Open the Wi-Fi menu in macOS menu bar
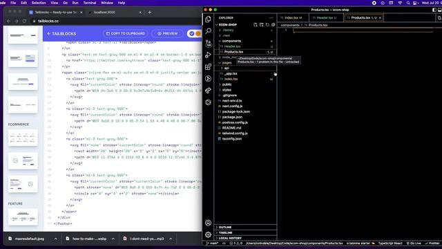The image size is (442, 249). pos(400,3)
